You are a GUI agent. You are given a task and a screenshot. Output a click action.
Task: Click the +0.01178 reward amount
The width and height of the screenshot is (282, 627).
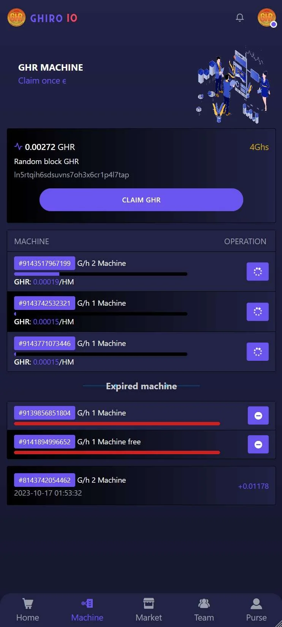coord(253,486)
